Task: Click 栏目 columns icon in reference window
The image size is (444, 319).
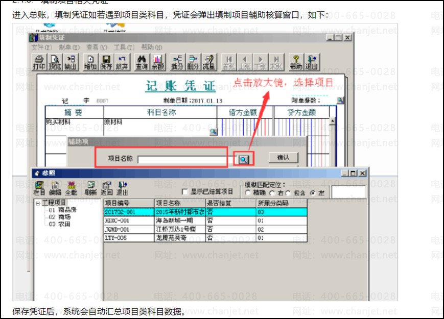Action: coord(39,189)
